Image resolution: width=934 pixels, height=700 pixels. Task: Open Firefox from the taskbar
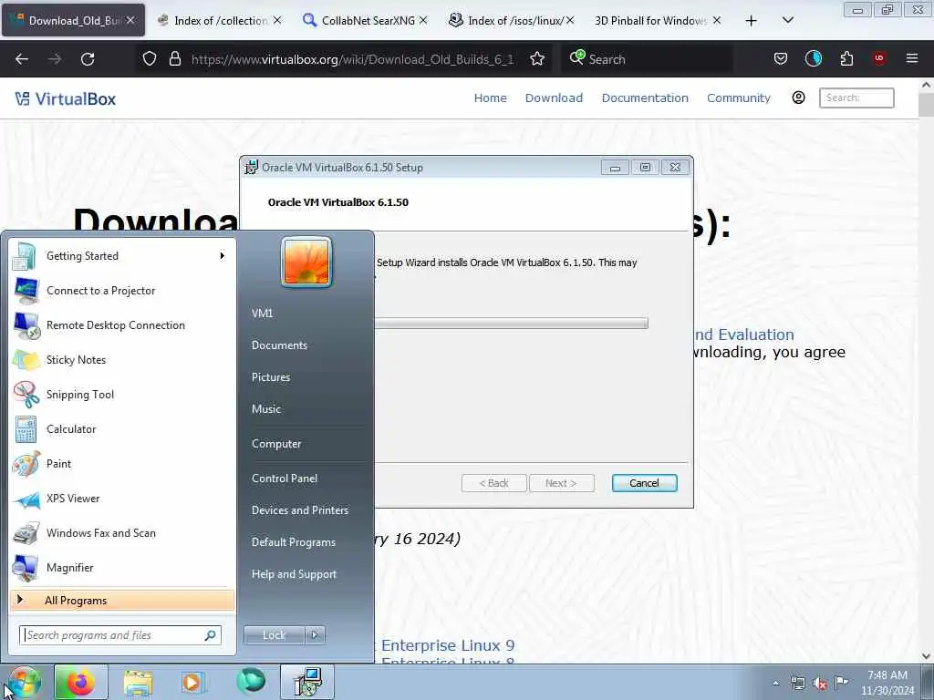coord(81,683)
